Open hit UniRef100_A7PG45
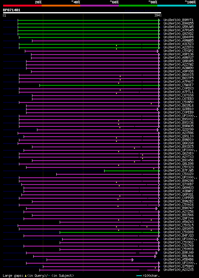Screen dimensions: 199x278 [x=178, y=30]
